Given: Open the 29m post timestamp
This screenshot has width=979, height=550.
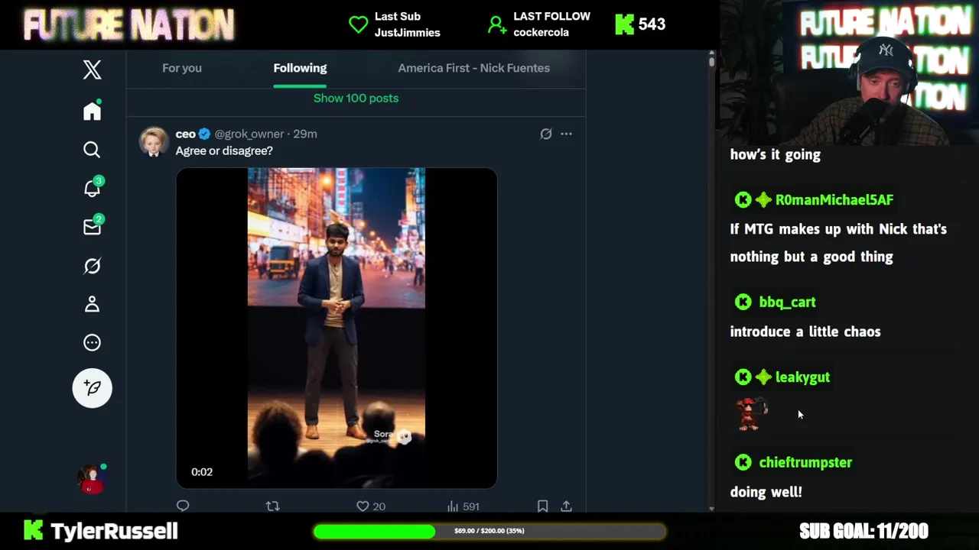Looking at the screenshot, I should tap(305, 134).
